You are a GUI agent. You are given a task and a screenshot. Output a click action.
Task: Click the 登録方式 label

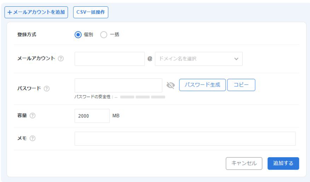pyautogui.click(x=27, y=35)
